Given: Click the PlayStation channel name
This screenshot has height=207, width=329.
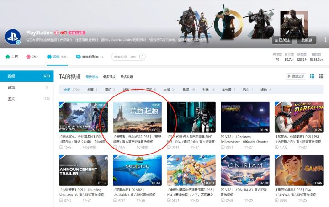Looking at the screenshot, I should (x=39, y=33).
